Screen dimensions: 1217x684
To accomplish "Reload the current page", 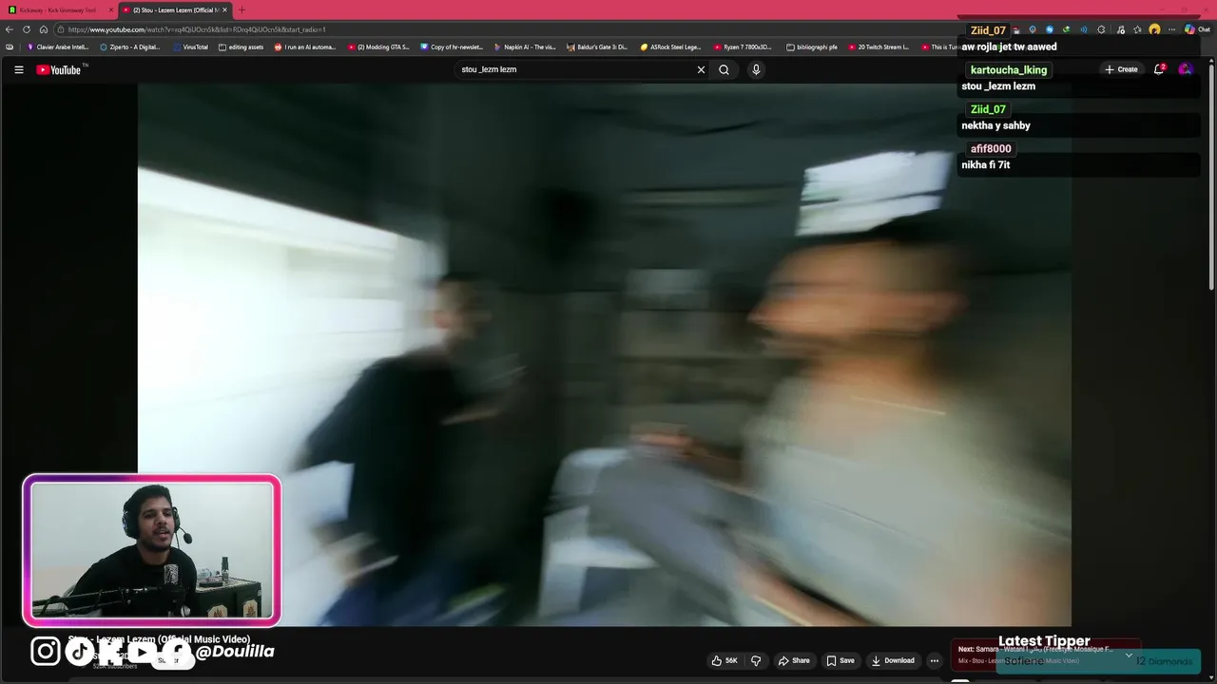I will tap(27, 29).
